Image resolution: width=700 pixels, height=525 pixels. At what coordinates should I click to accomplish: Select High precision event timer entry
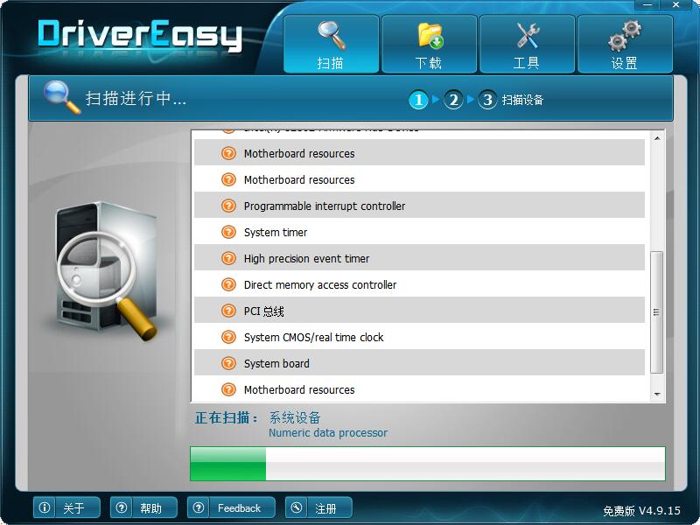pyautogui.click(x=419, y=258)
